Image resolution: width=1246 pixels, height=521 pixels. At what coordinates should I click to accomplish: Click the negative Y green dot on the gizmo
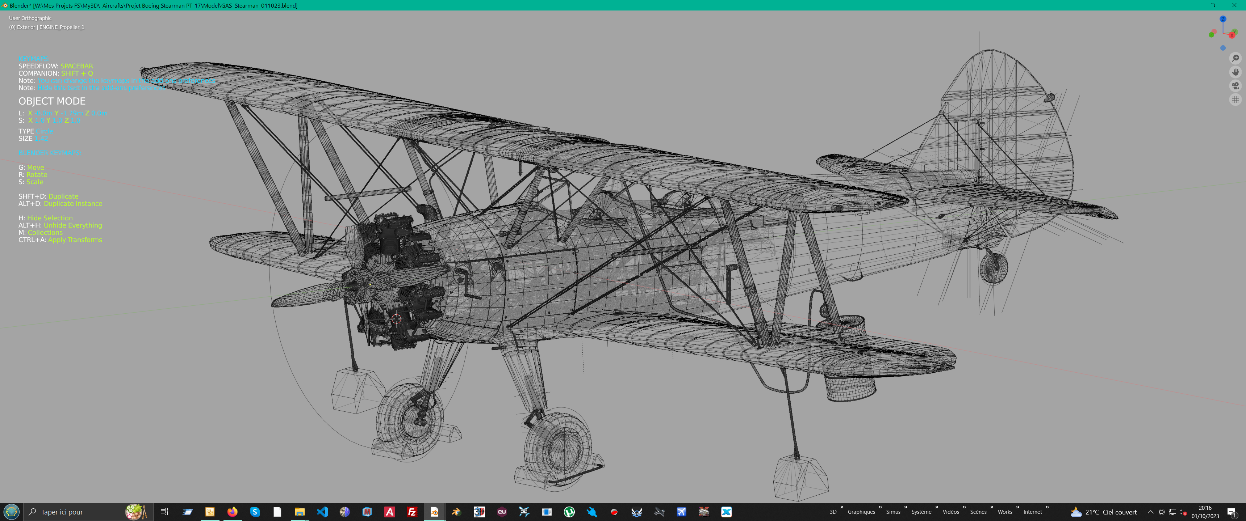click(x=1211, y=35)
